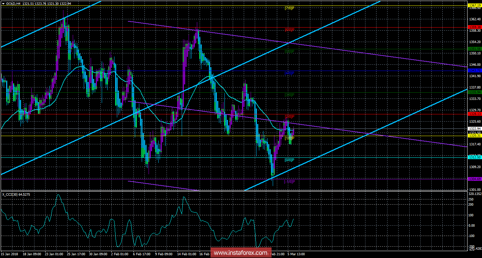482x258 pixels.
Task: Open the chart menu triangle beside GOLD,H4
Action: pyautogui.click(x=3, y=3)
